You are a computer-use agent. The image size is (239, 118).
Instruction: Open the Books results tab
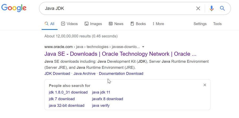click(x=138, y=24)
